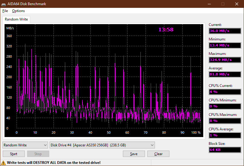Click the elapsed time 13:58 in graph
Image resolution: width=244 pixels, height=166 pixels.
166,30
